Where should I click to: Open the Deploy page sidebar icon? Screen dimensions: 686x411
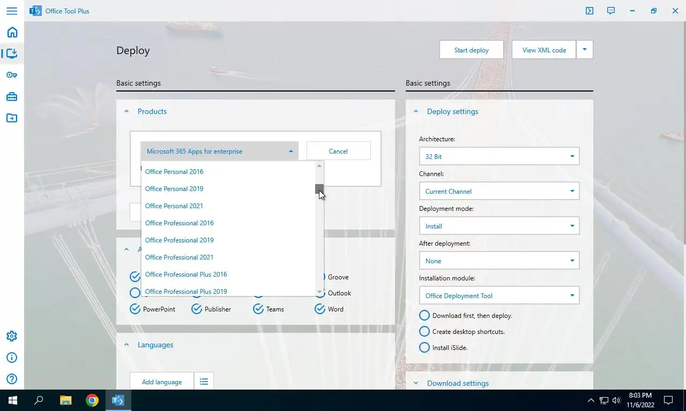coord(12,54)
